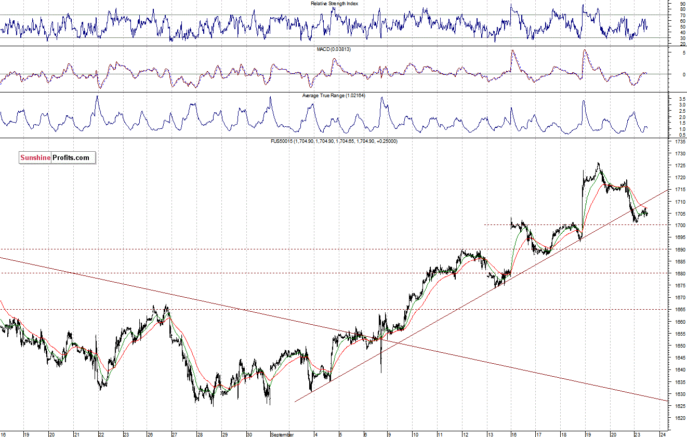687x437 pixels.
Task: Click the 12 date axis label
Action: click(x=465, y=434)
